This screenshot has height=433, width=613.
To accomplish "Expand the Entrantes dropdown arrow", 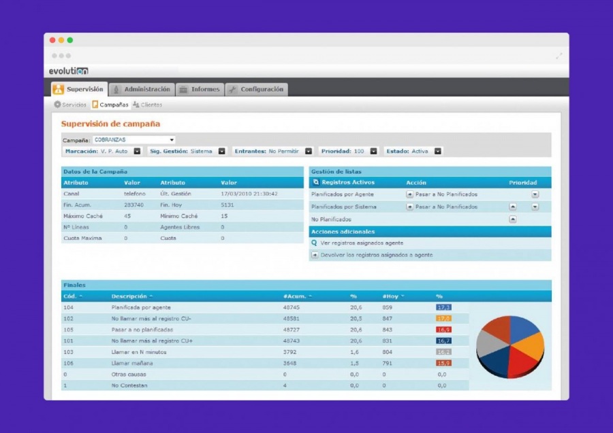I will [309, 151].
